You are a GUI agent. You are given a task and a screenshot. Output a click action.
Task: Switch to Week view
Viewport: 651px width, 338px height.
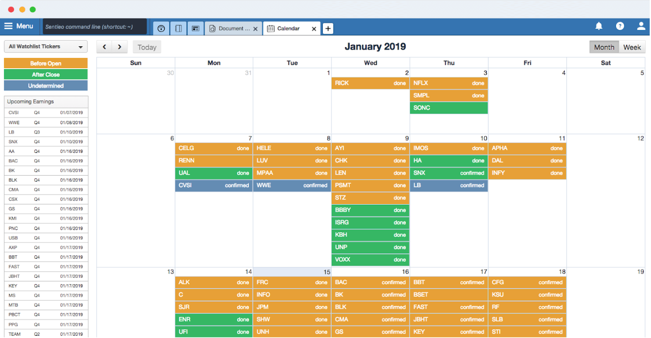pos(632,47)
